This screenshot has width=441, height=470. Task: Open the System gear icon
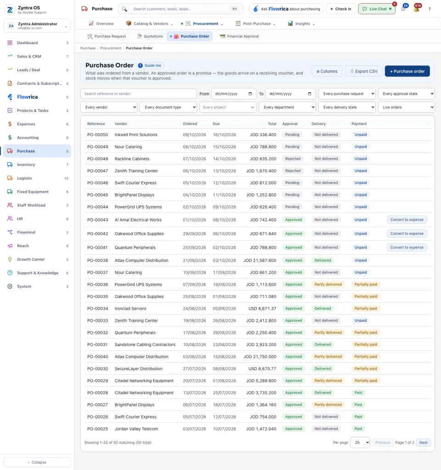10,286
